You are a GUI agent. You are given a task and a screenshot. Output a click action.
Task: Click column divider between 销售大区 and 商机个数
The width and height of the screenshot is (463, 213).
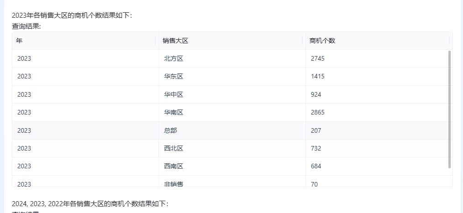pos(302,41)
